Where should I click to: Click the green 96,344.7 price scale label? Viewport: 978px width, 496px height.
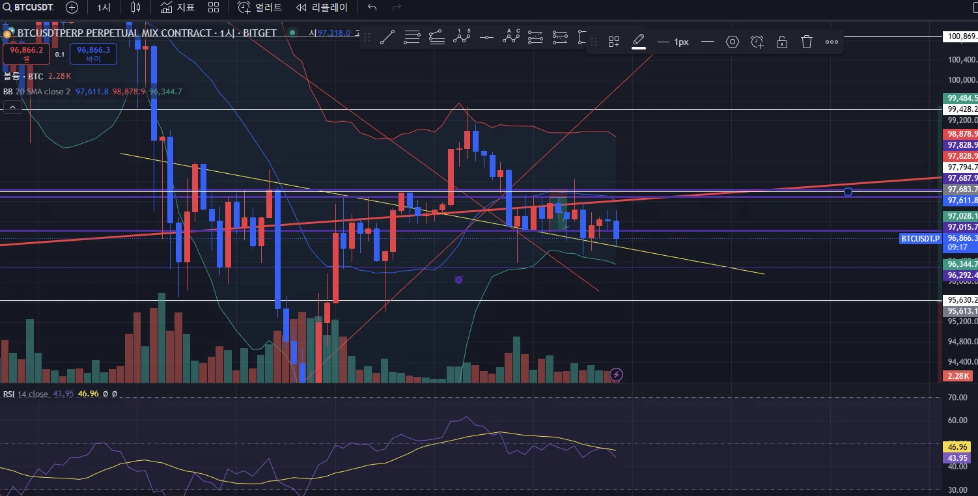click(961, 264)
